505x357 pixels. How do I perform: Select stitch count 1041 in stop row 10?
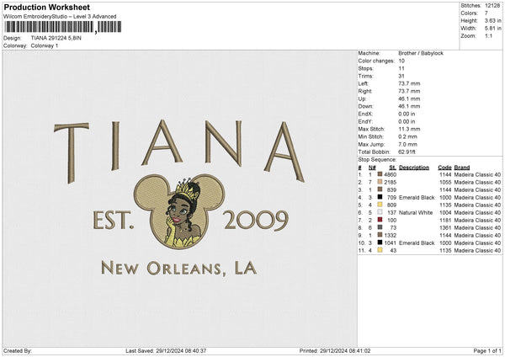pyautogui.click(x=390, y=243)
